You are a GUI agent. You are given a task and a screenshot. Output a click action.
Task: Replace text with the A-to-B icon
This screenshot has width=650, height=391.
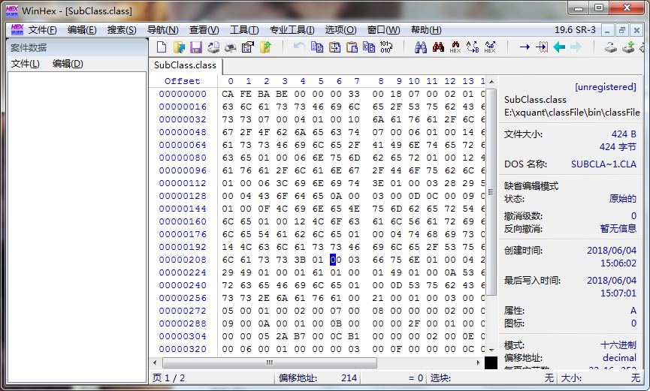[x=473, y=47]
